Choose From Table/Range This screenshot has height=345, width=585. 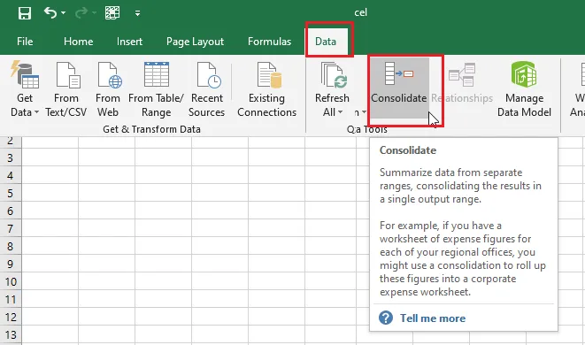pos(156,89)
